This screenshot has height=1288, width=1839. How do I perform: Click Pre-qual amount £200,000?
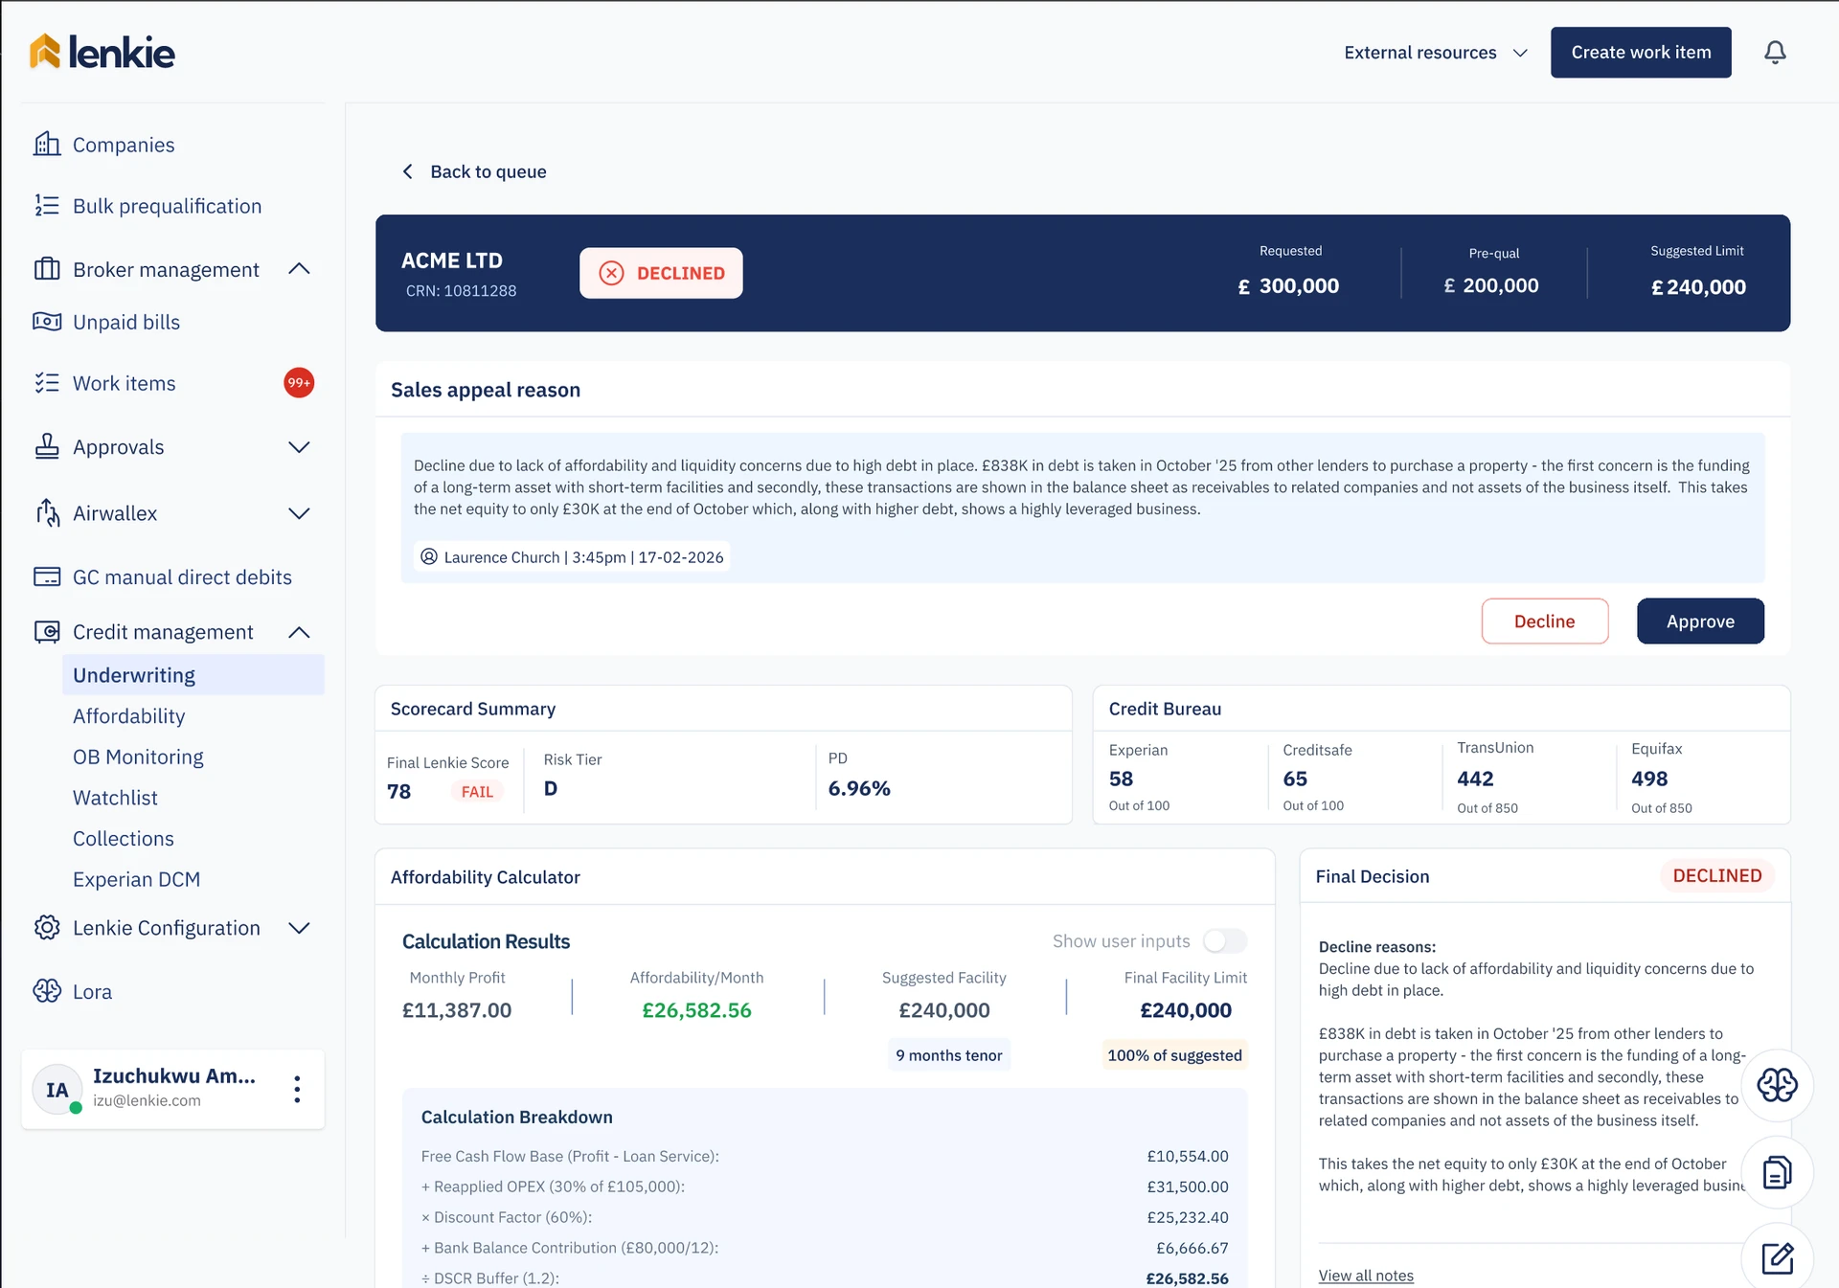[1491, 285]
